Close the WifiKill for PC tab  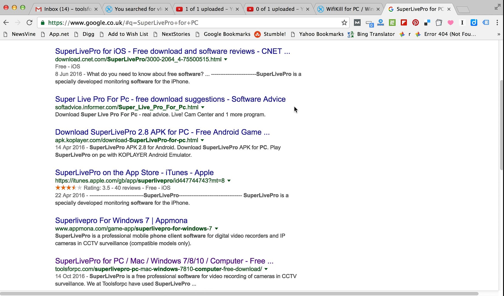[x=378, y=9]
